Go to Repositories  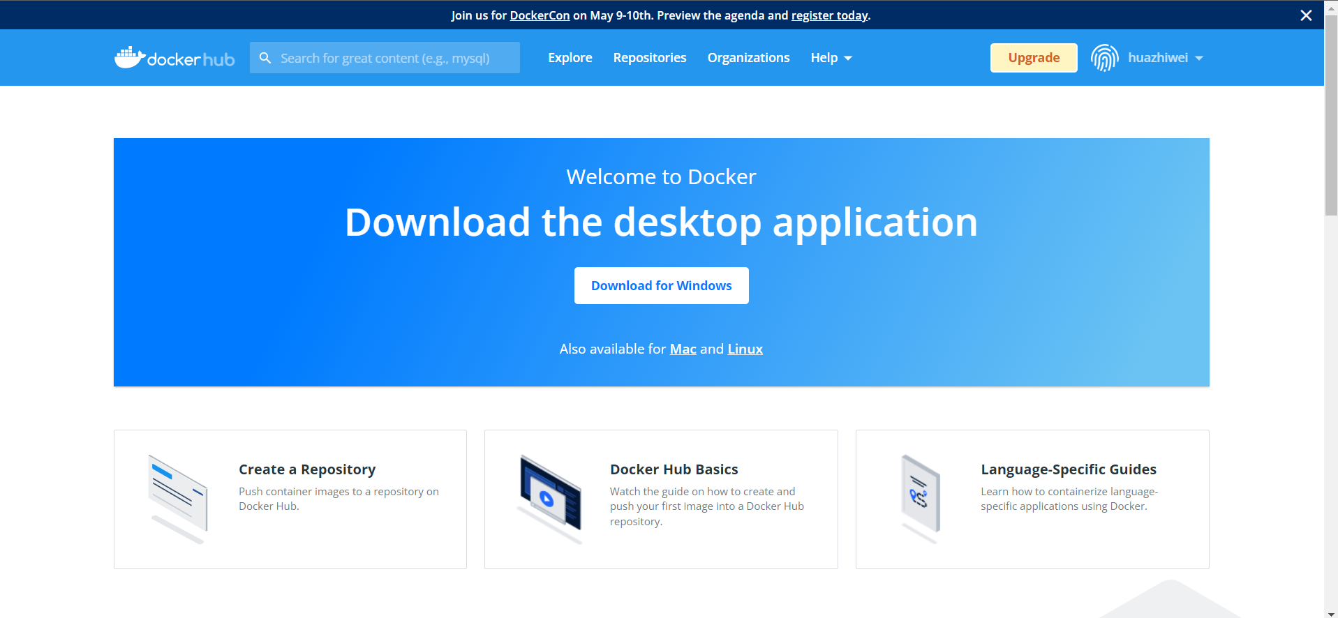(x=650, y=58)
